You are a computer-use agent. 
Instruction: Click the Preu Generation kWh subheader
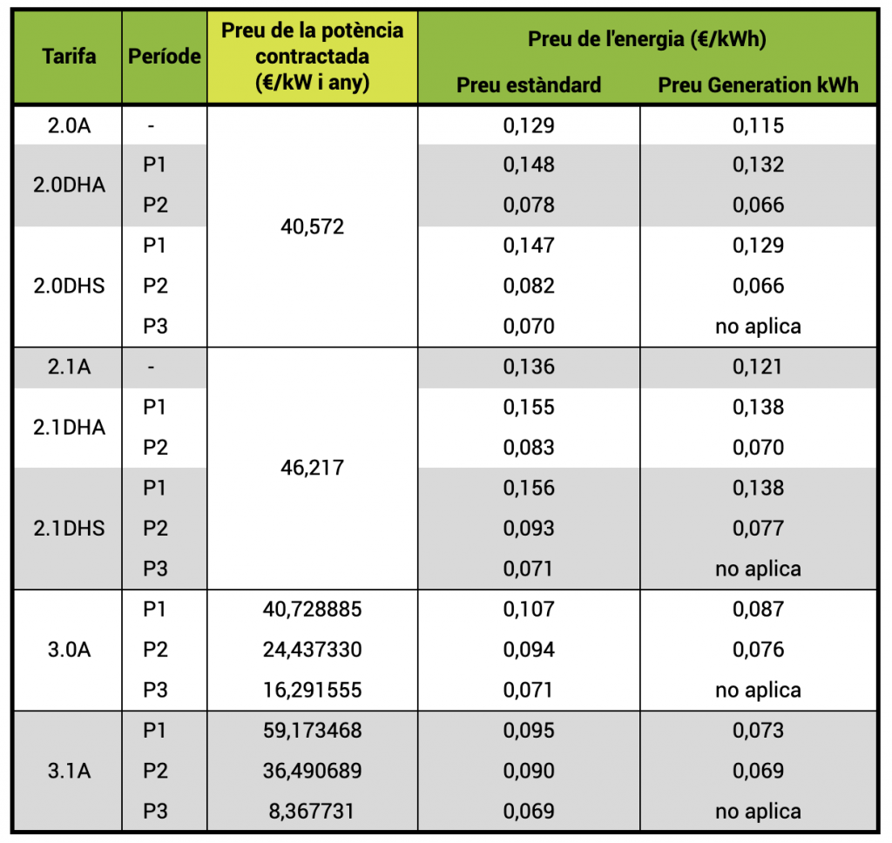(758, 84)
